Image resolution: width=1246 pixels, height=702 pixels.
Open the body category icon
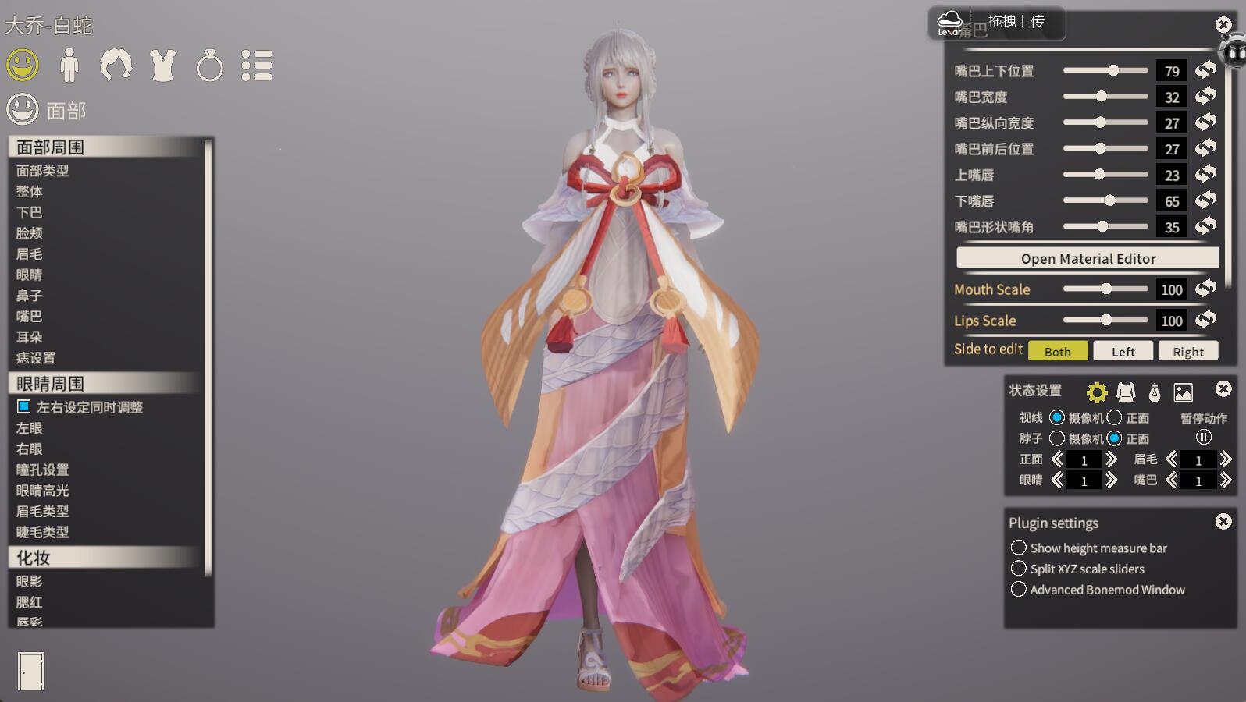(69, 66)
